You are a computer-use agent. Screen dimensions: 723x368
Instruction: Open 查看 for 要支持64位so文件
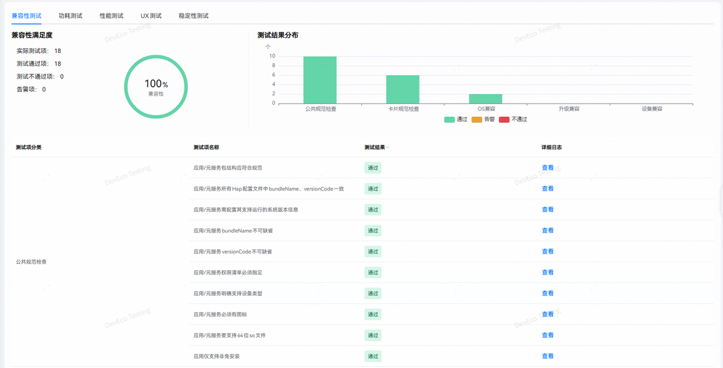[x=547, y=335]
